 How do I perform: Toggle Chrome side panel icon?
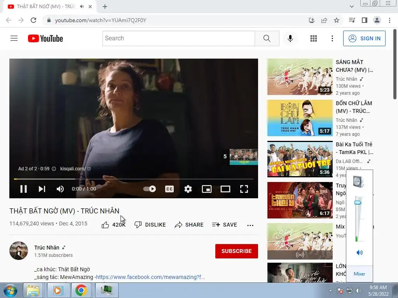(x=365, y=20)
